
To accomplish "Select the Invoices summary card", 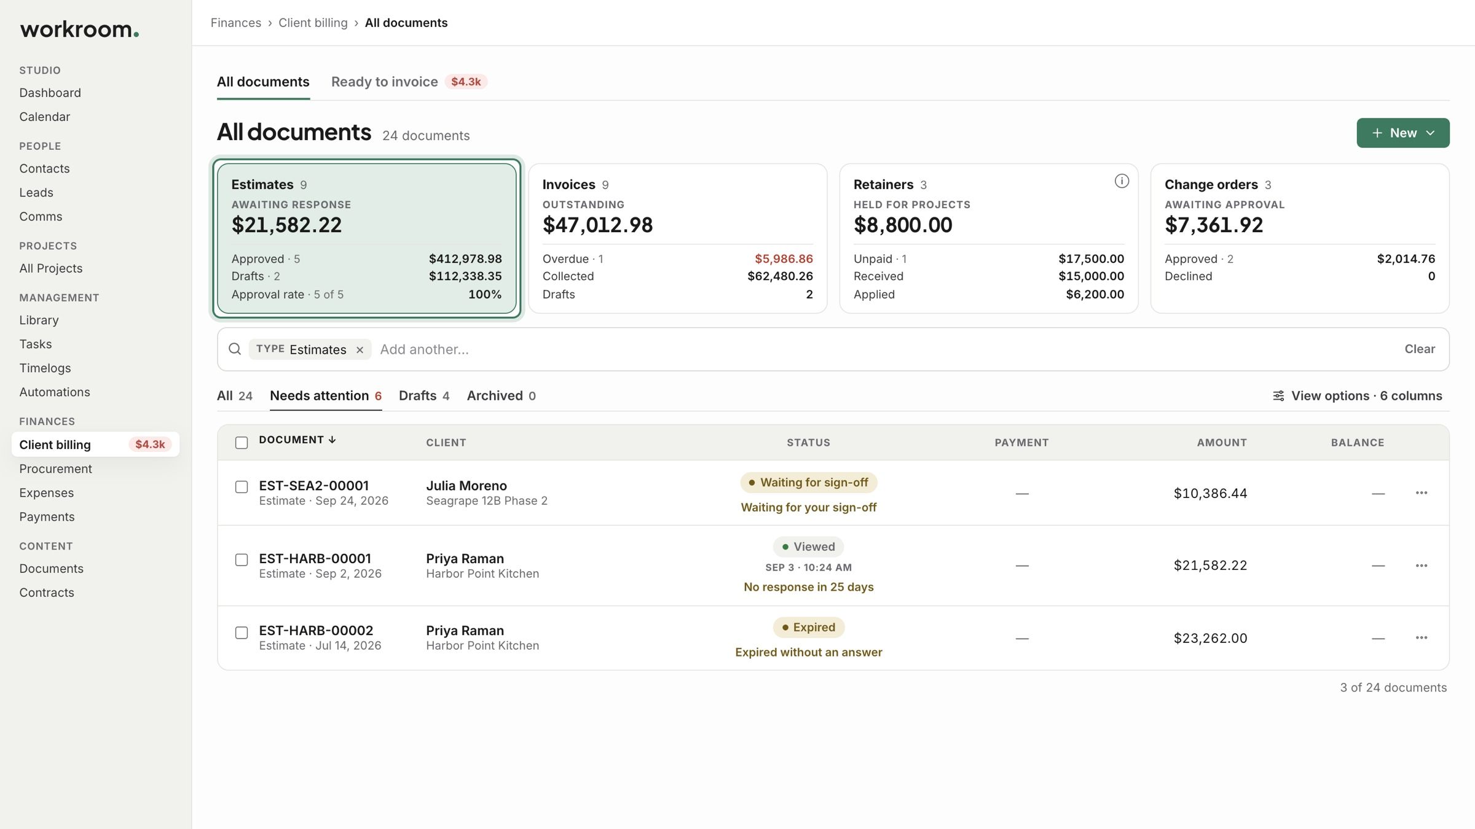I will click(x=678, y=238).
